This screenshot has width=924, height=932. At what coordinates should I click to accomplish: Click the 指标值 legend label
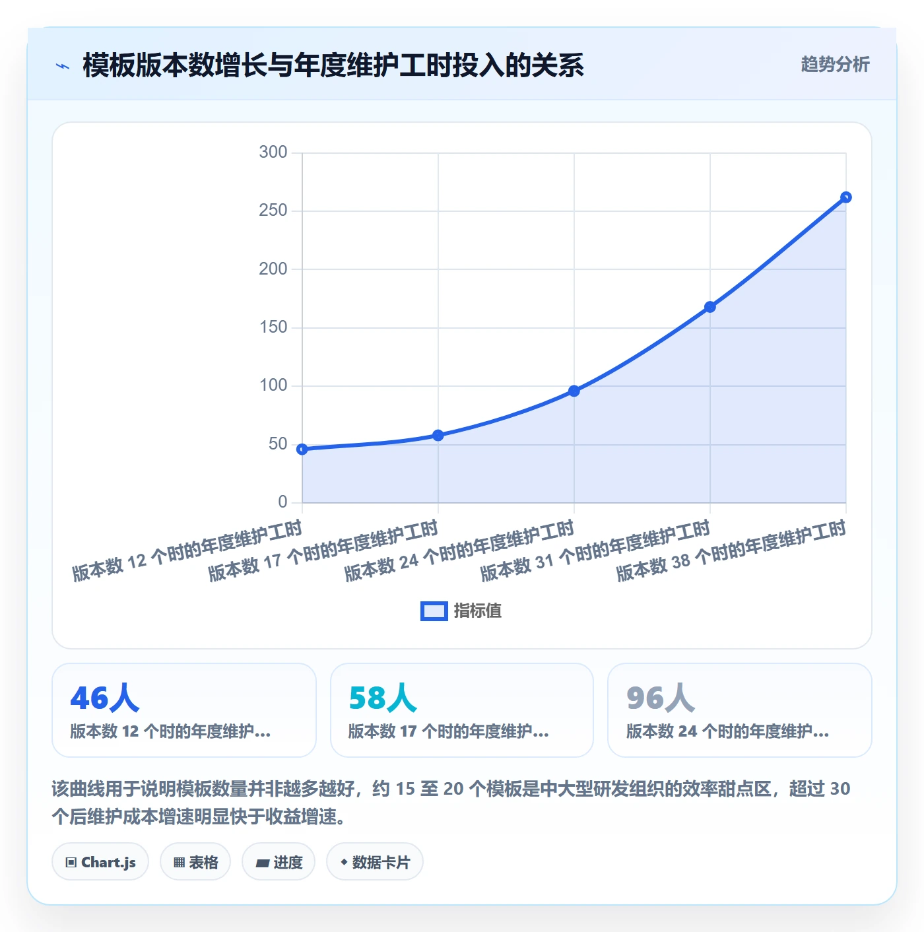click(x=478, y=611)
